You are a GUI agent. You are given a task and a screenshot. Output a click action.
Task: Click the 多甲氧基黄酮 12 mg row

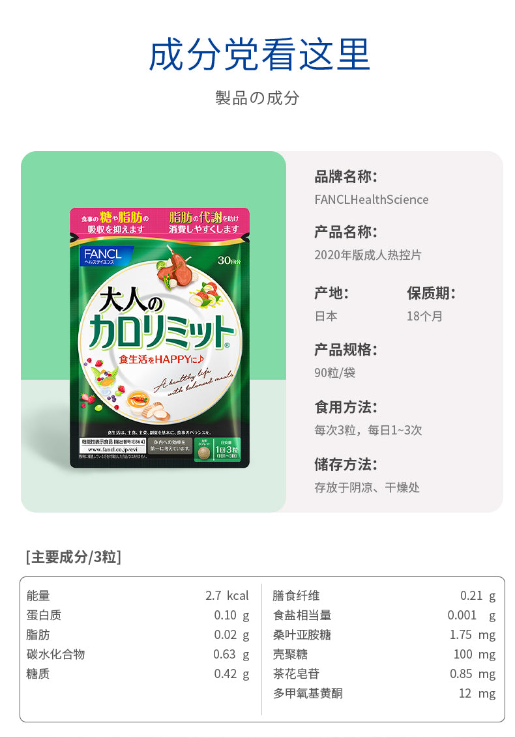[x=385, y=693]
